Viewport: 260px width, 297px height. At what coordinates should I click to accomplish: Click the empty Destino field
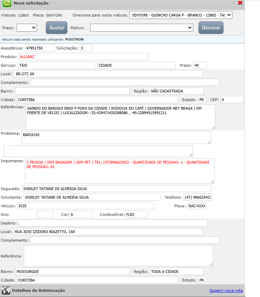point(113,223)
